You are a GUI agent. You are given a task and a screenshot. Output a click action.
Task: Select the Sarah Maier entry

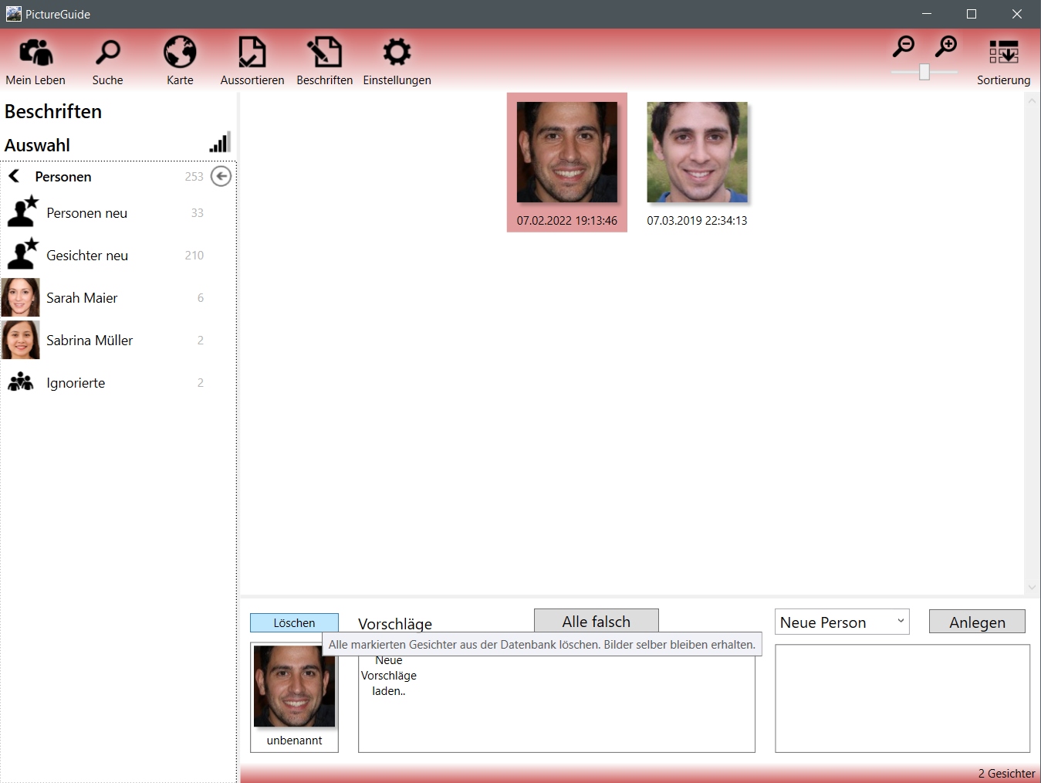click(x=117, y=297)
